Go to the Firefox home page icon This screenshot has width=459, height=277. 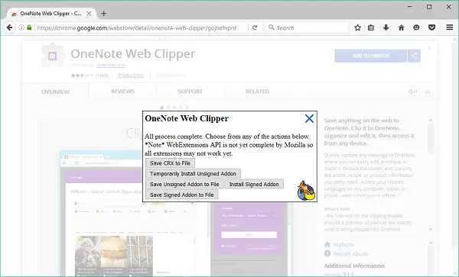coord(401,27)
